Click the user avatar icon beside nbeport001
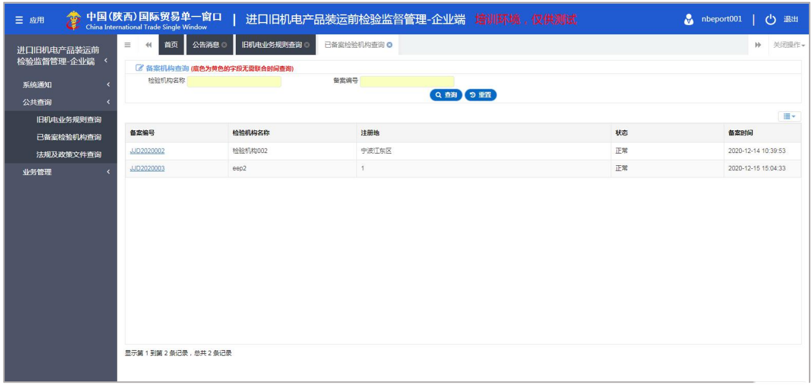 click(x=689, y=19)
